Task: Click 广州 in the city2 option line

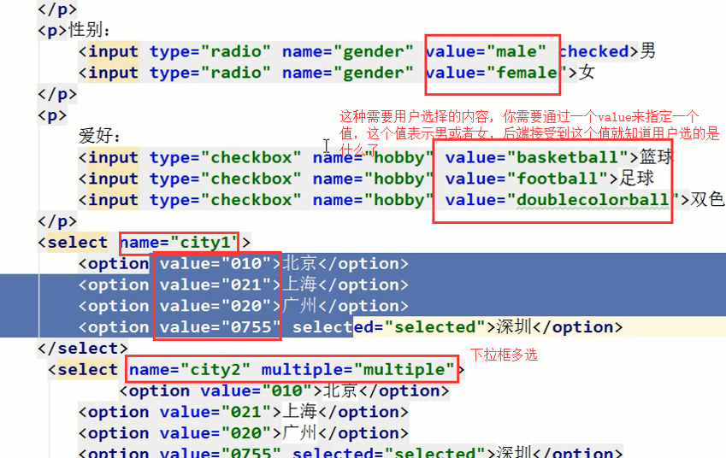Action: point(299,433)
